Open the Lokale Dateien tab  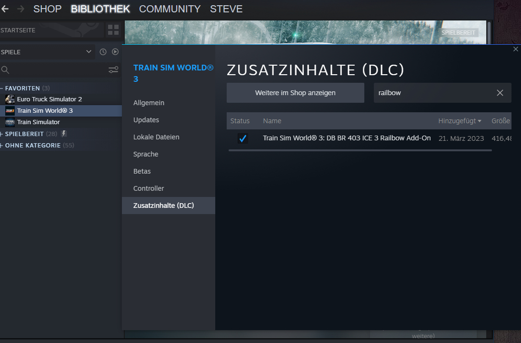[169, 137]
